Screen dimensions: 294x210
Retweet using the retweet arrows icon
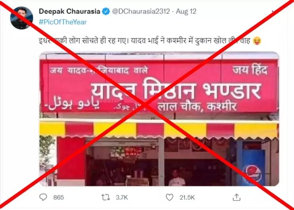[106, 197]
